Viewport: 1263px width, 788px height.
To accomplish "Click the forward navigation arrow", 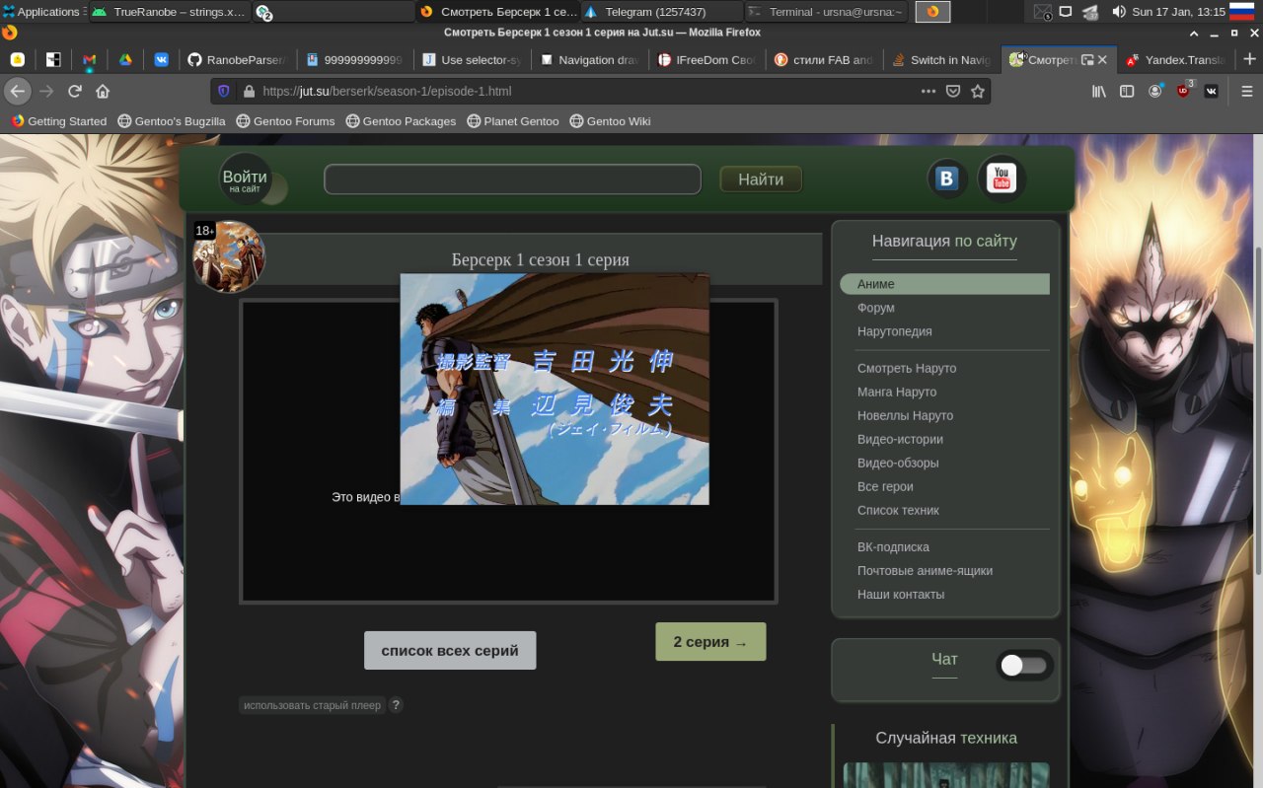I will click(46, 91).
